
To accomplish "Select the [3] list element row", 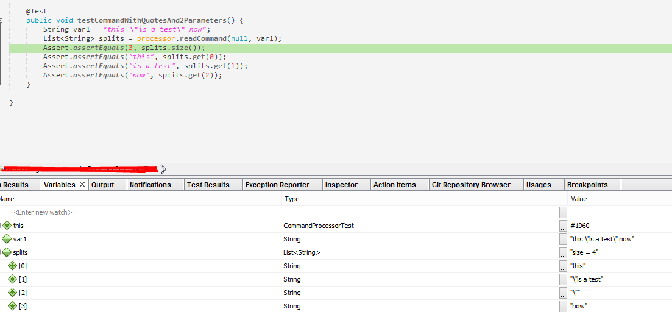I will point(23,306).
